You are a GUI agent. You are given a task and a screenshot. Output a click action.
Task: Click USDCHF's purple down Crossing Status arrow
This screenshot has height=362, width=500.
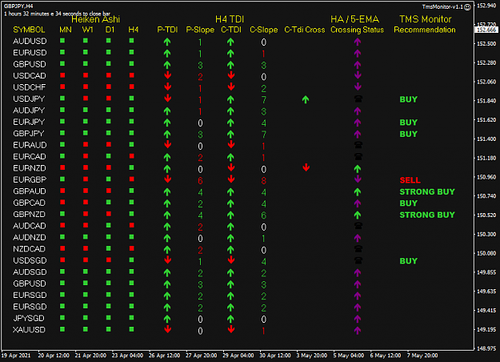358,86
